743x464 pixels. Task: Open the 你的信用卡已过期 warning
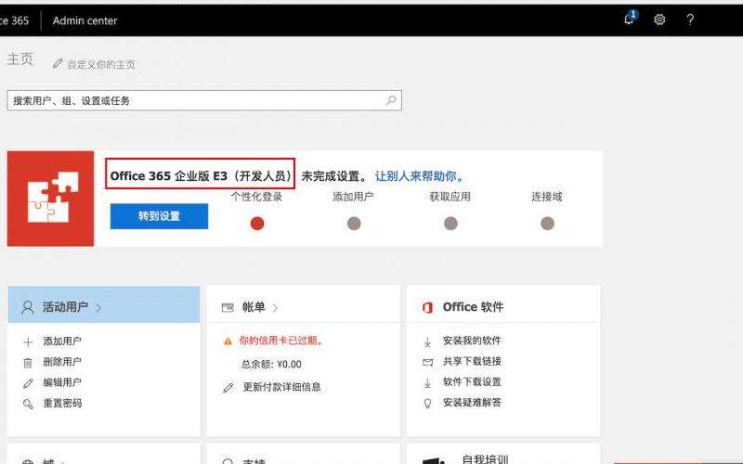coord(281,341)
